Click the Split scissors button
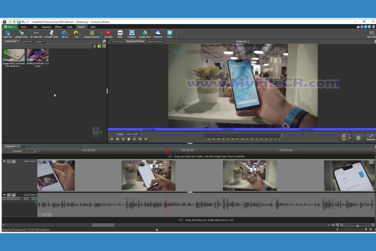Image resolution: width=376 pixels, height=251 pixels. (x=344, y=137)
